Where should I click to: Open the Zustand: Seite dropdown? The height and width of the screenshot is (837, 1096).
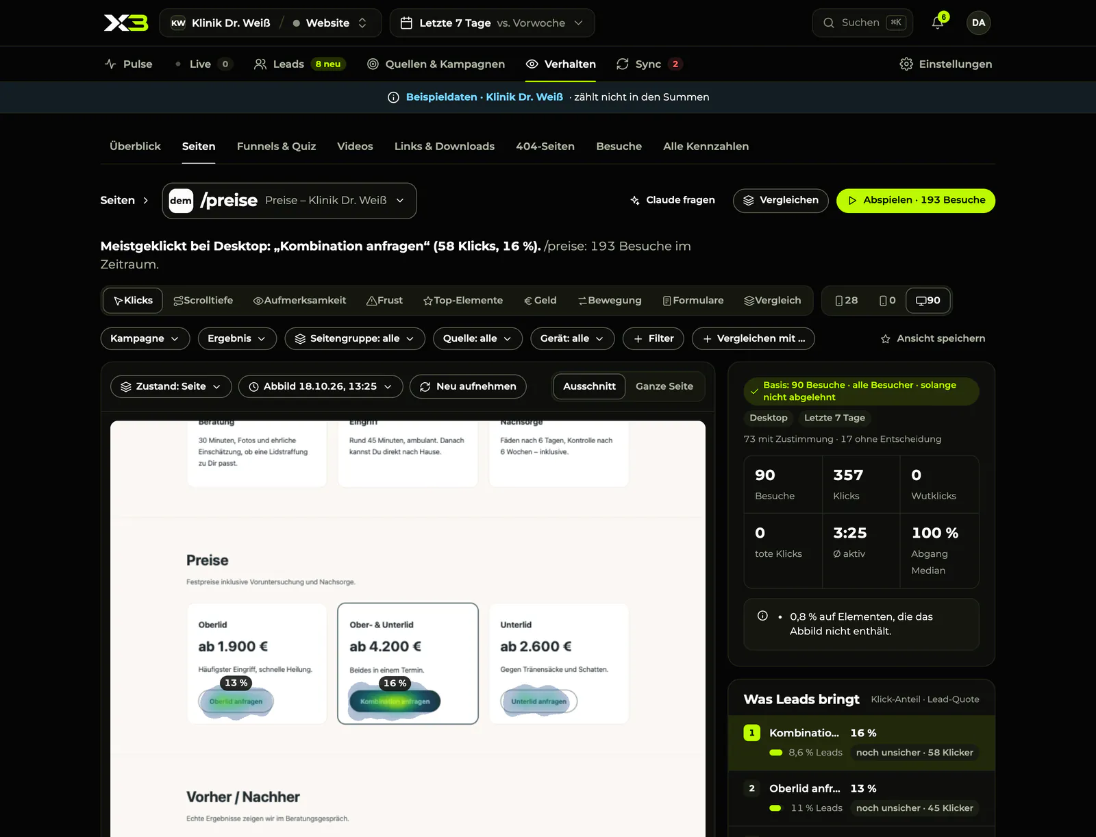(171, 386)
